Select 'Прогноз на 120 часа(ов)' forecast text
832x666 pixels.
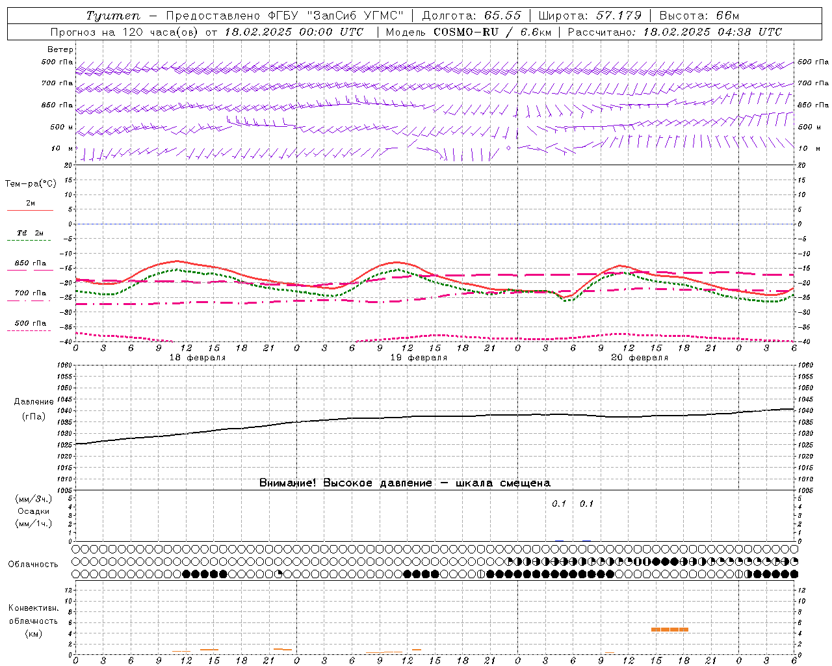pyautogui.click(x=125, y=32)
